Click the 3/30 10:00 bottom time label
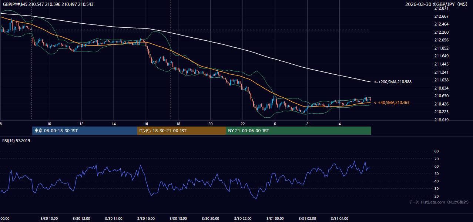 point(49,219)
